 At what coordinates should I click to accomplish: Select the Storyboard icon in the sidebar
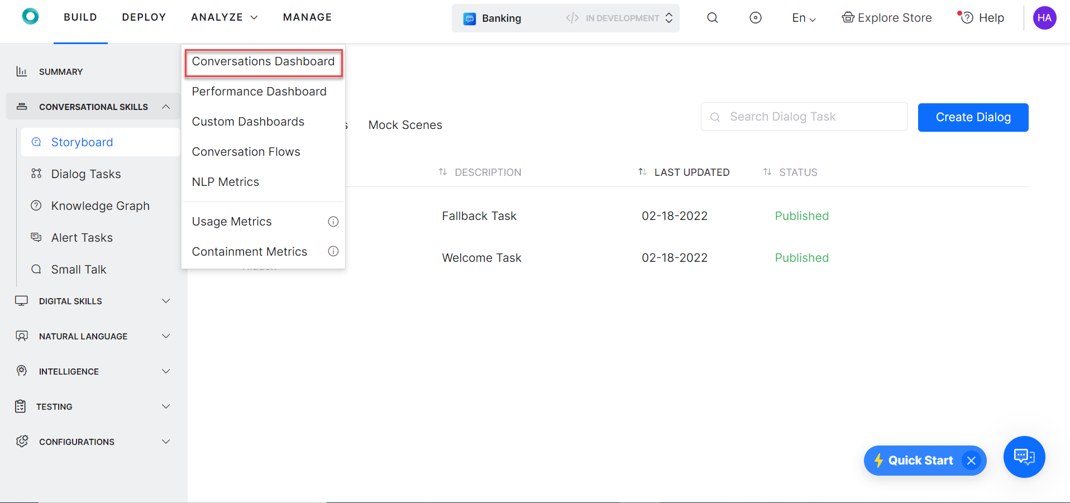(36, 142)
